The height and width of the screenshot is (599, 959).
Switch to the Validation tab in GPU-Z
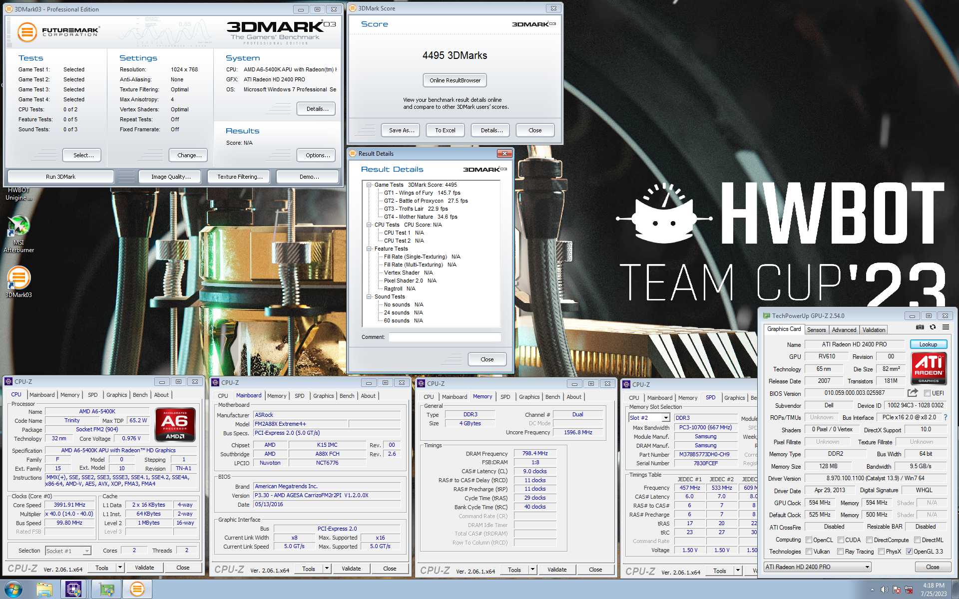point(874,329)
